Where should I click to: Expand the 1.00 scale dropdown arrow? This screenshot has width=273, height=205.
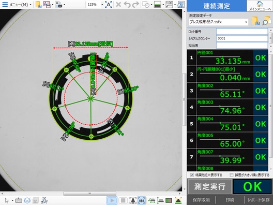(175, 5)
